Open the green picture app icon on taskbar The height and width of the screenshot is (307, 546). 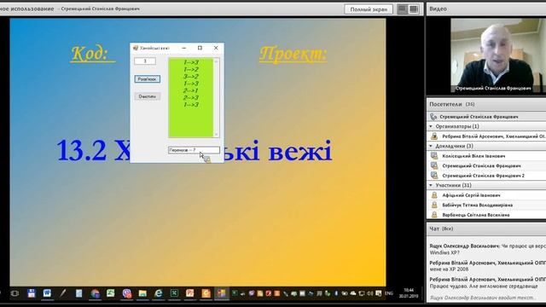[x=111, y=293]
